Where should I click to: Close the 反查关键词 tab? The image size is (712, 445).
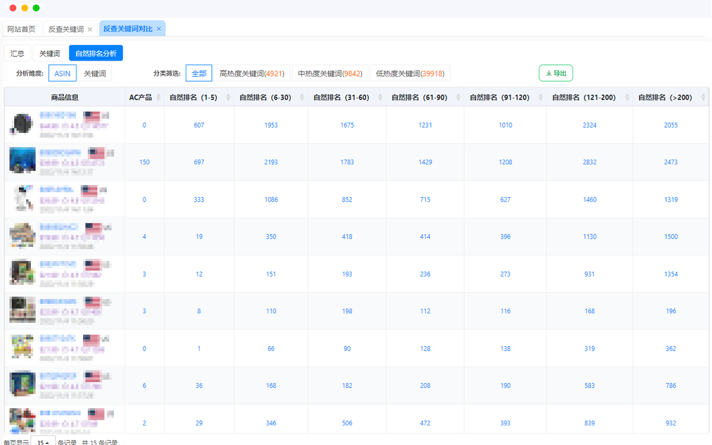coord(90,29)
